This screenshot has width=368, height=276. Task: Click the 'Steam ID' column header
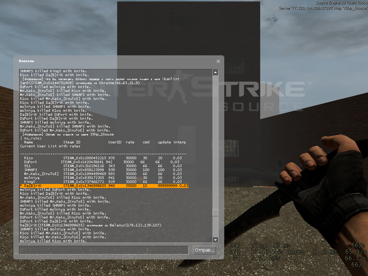[72, 142]
